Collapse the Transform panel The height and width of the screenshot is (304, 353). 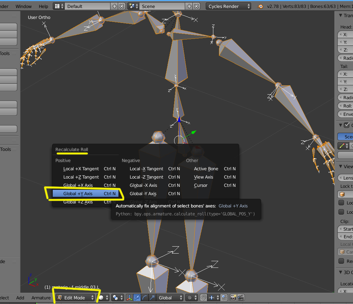[x=341, y=15]
